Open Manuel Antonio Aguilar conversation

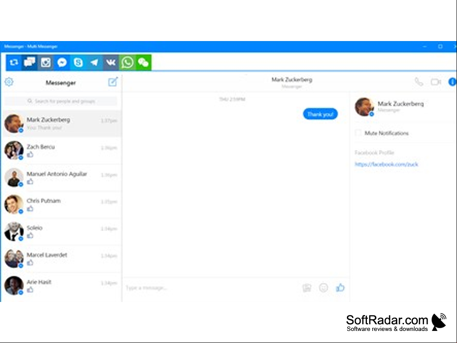62,178
